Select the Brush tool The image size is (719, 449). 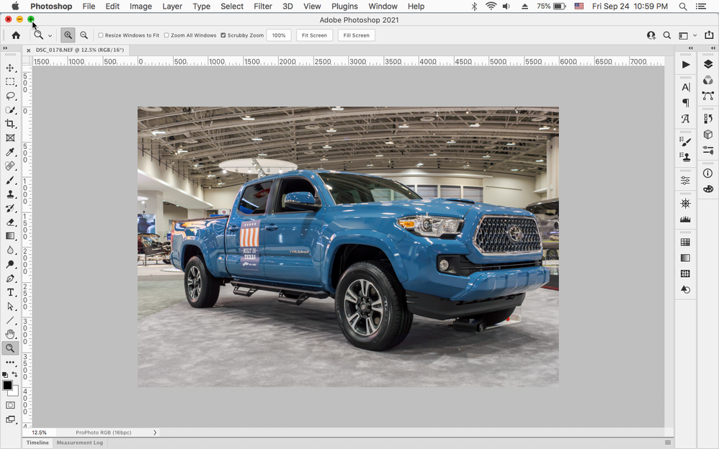(10, 180)
